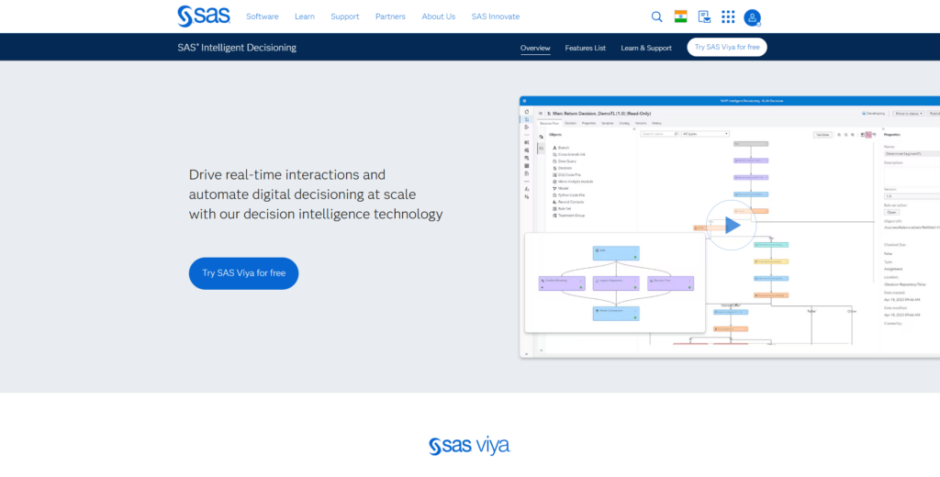The image size is (940, 477).
Task: Open the apps grid icon
Action: [728, 17]
